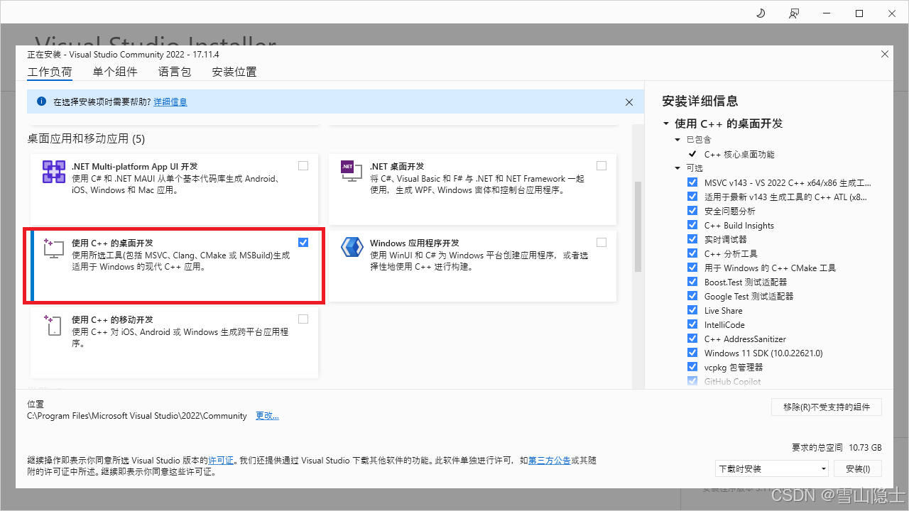Close the install dialog with the X
Screen dimensions: 909x511
click(884, 54)
